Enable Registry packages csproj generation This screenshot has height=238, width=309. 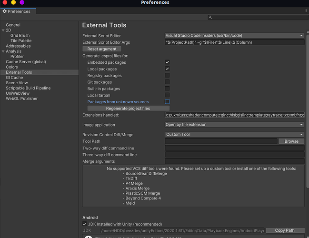coord(167,75)
